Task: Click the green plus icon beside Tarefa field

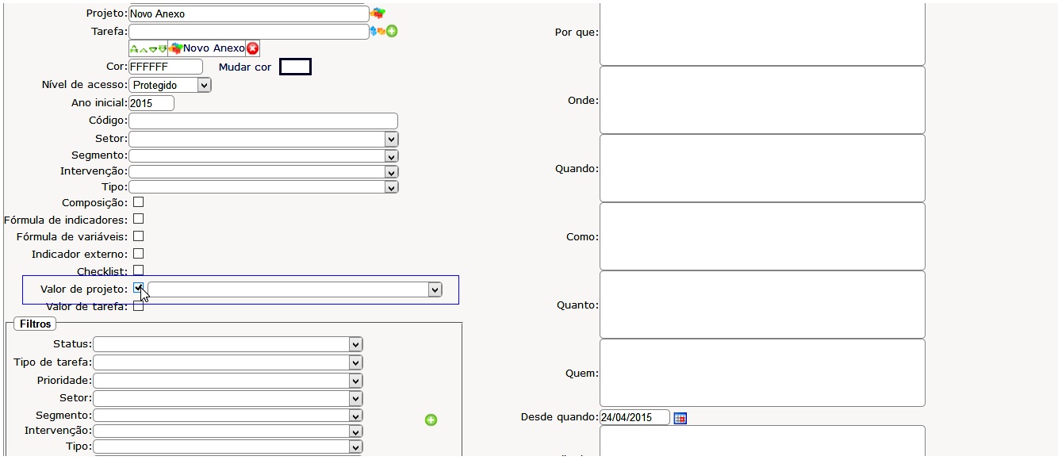Action: pos(392,32)
